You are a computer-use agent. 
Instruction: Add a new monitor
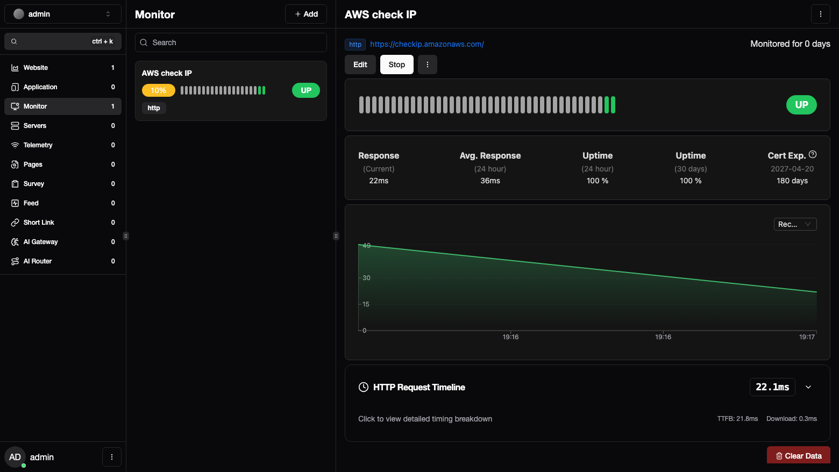coord(306,14)
